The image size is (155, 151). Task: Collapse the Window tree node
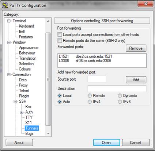point(9,43)
